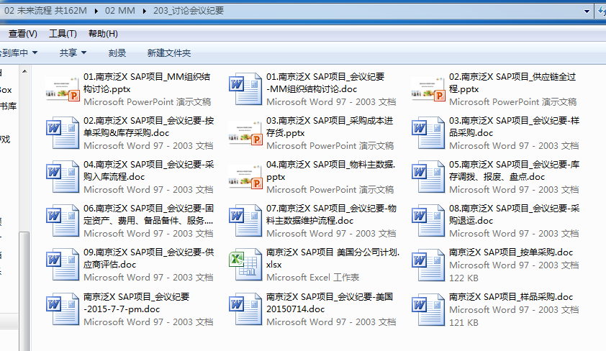Viewport: 606px width, 351px height.
Task: Select file name 南京泛X SAP项目 美国分公司计划.xlsx
Action: pos(333,258)
